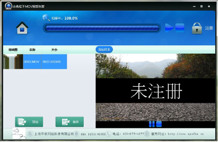Stop scanning with the blue square button
This screenshot has height=142, width=218.
[x=180, y=28]
